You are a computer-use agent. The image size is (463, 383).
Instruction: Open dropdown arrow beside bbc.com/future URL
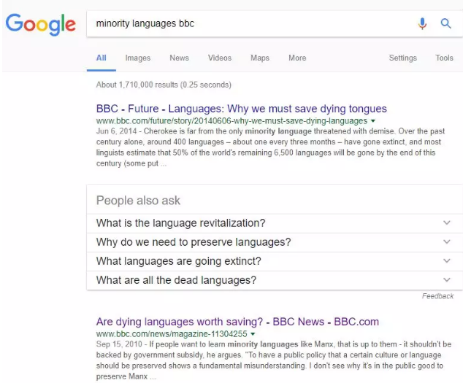373,121
